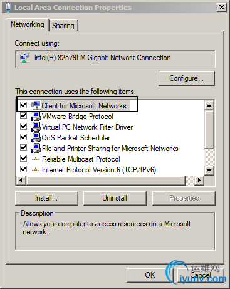Select the Virtual PC Network Filter Driver icon
Image resolution: width=230 pixels, height=289 pixels.
pyautogui.click(x=36, y=127)
